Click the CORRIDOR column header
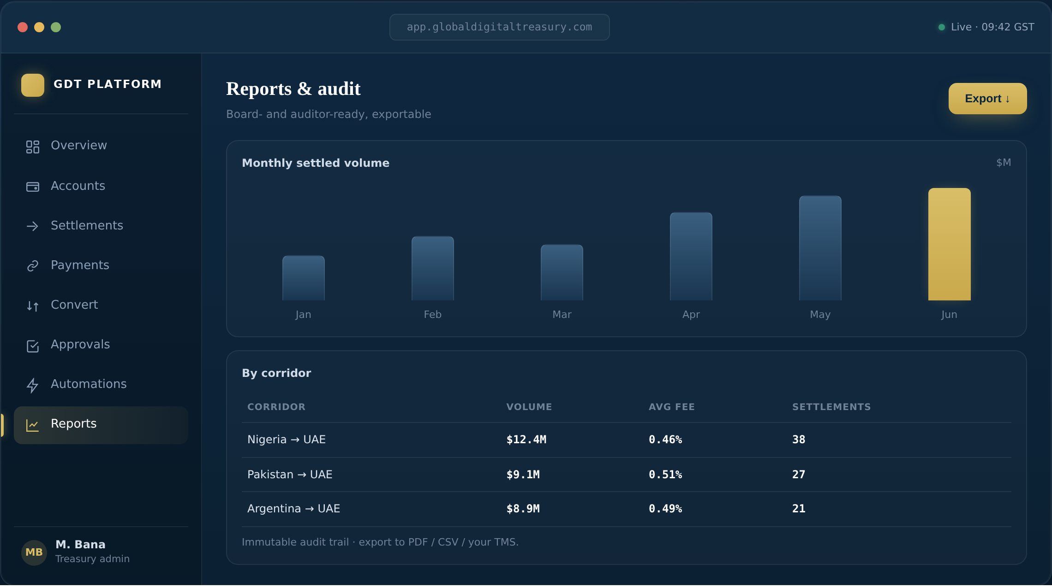 tap(276, 407)
